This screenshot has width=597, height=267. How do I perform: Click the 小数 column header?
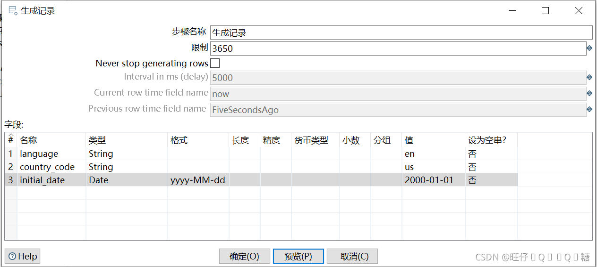tap(355, 140)
